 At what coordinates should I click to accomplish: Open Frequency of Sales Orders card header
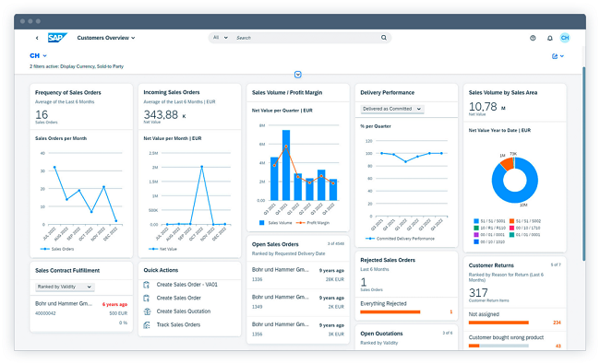pos(81,107)
